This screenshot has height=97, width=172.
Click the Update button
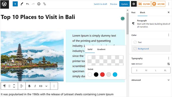pos(124,4)
